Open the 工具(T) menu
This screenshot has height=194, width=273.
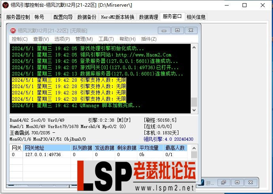click(x=106, y=39)
